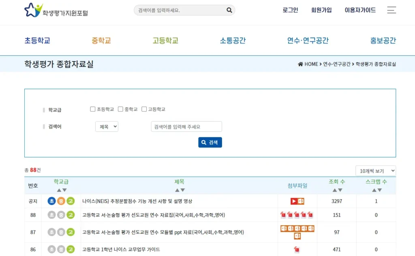Viewport: 415px width, 256px height.
Task: Switch to the 소통공간 menu
Action: coord(233,40)
